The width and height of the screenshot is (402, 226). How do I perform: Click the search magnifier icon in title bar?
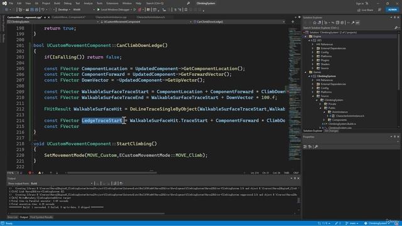tap(188, 3)
